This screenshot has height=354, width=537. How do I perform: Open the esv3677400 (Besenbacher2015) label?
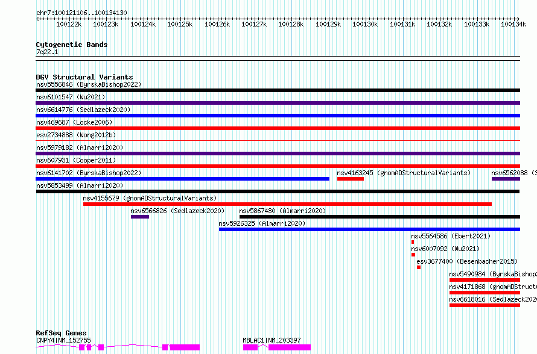[x=467, y=261]
